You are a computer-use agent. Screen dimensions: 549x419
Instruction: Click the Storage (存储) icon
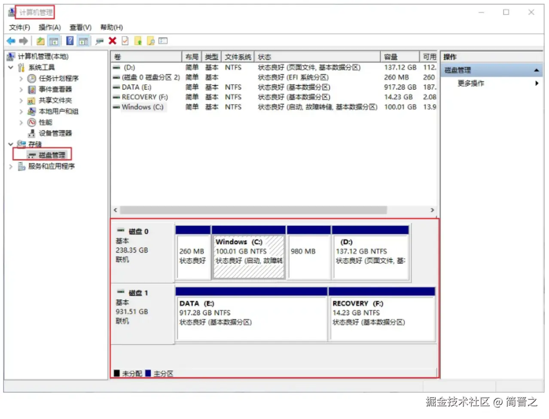21,144
